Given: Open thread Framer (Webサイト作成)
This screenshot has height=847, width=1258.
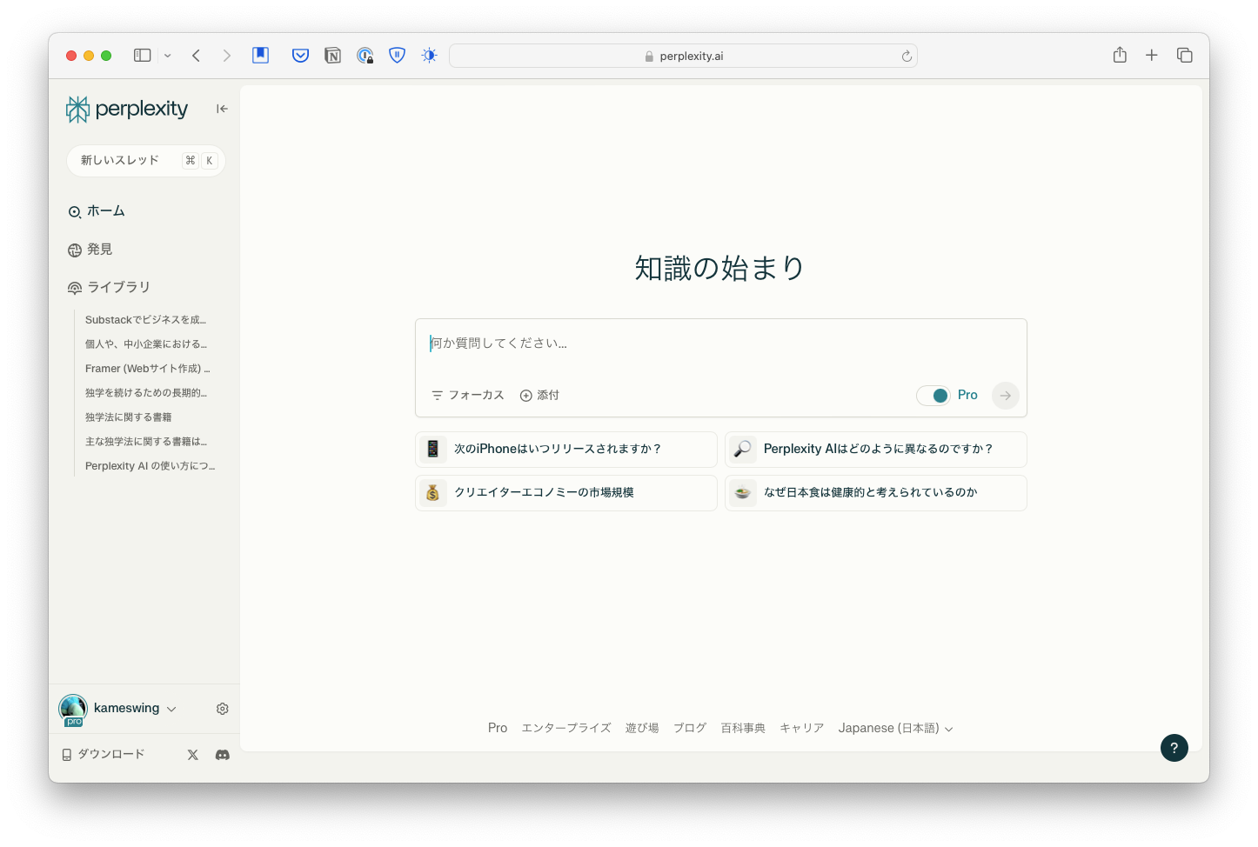Looking at the screenshot, I should [x=148, y=369].
